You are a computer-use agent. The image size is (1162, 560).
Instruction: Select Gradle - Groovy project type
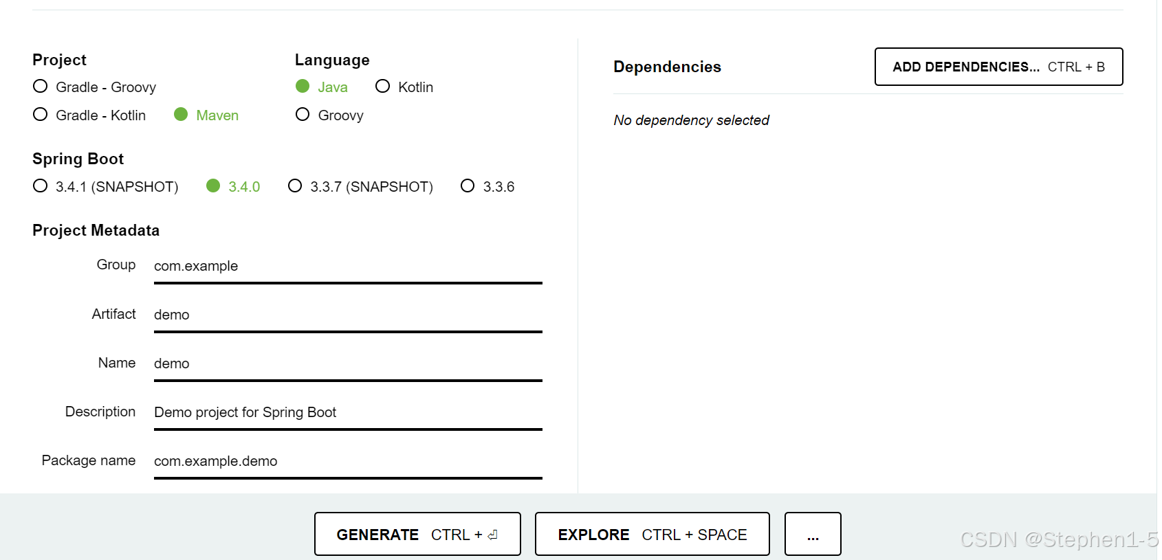(x=95, y=87)
